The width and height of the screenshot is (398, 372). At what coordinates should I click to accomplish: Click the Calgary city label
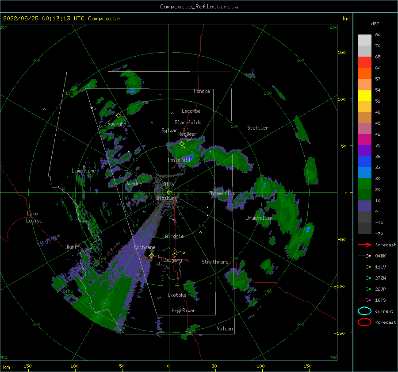pyautogui.click(x=172, y=260)
